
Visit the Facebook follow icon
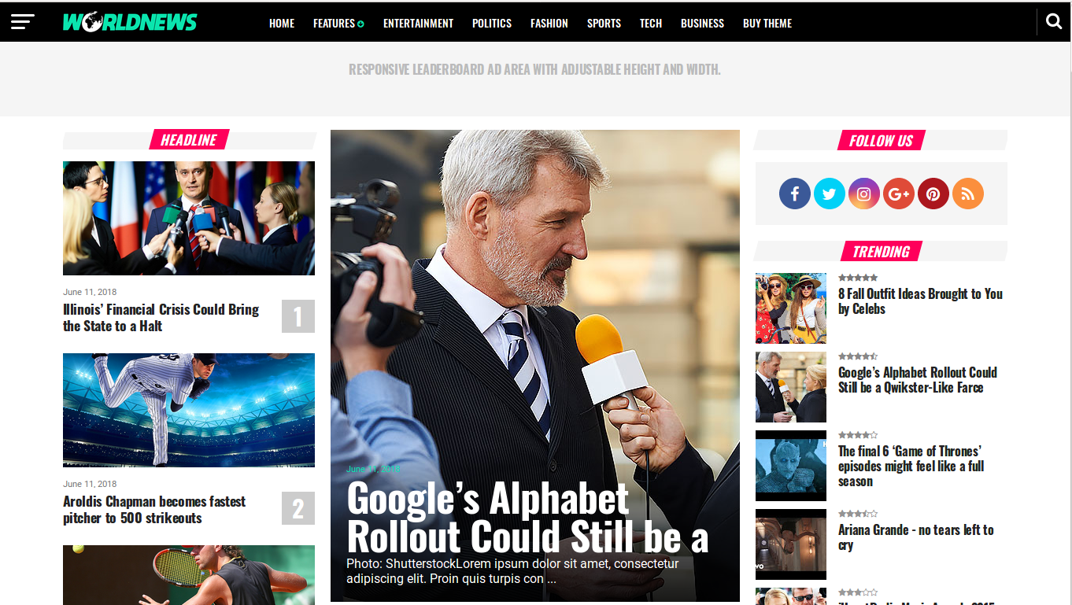[795, 194]
